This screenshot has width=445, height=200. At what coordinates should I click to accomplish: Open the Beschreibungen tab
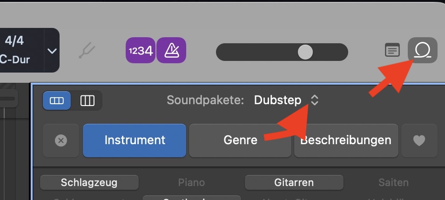[345, 140]
